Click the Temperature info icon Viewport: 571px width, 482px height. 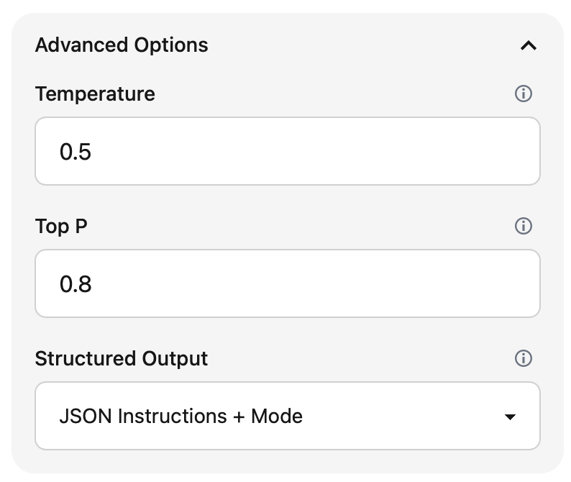[524, 94]
